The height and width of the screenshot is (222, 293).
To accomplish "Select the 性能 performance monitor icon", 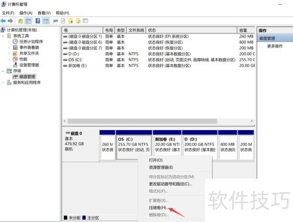I will pos(15,59).
